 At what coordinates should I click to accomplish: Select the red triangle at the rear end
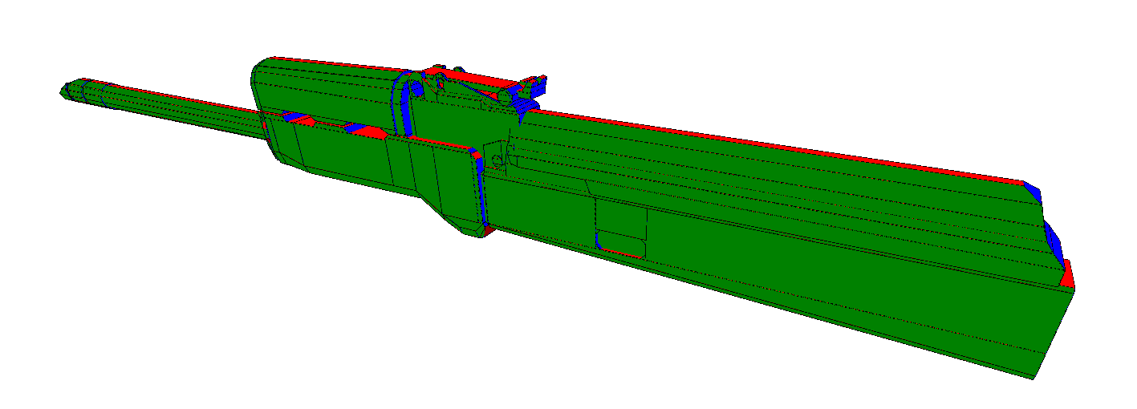click(x=1068, y=277)
